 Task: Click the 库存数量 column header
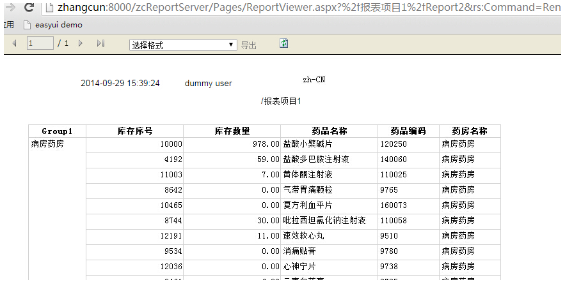[x=232, y=131]
